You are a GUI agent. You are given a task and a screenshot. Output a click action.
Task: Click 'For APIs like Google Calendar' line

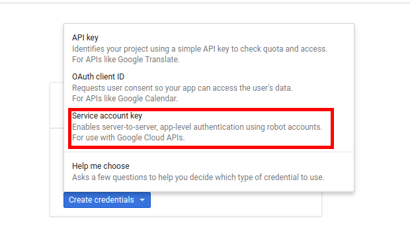coord(125,99)
